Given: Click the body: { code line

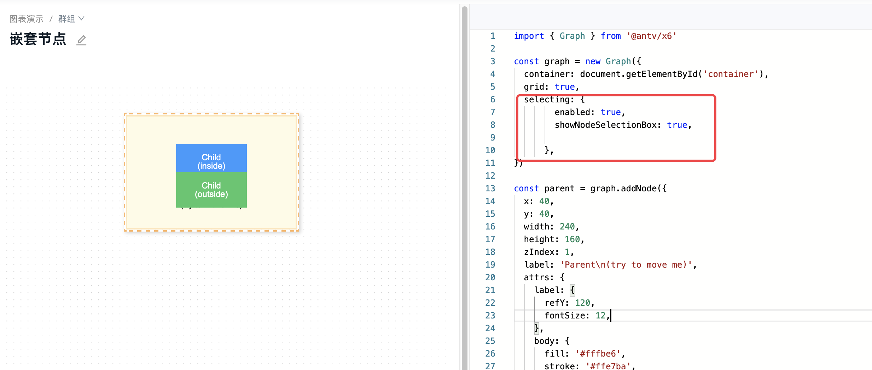Looking at the screenshot, I should tap(552, 341).
